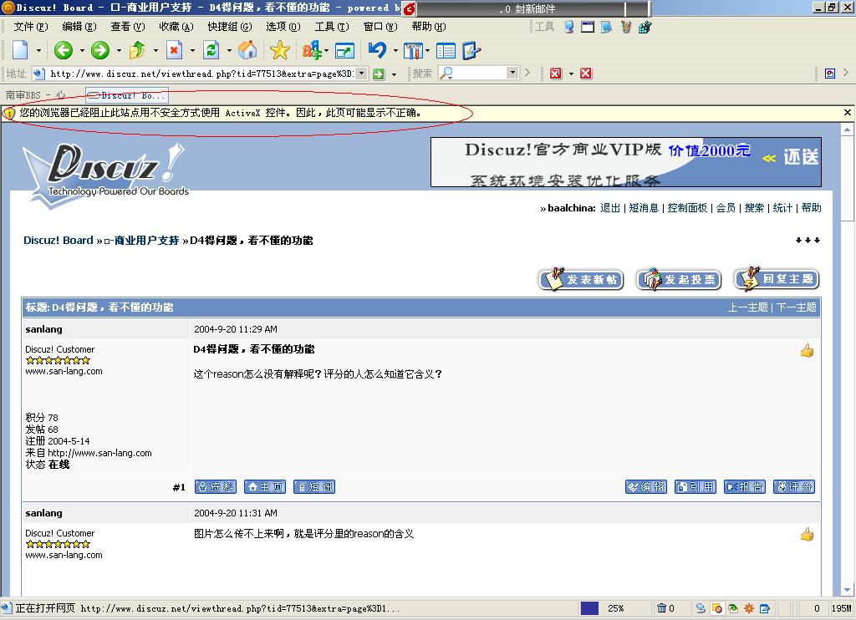This screenshot has width=856, height=620.
Task: Click the pencil cup external tool icon
Action: (625, 27)
